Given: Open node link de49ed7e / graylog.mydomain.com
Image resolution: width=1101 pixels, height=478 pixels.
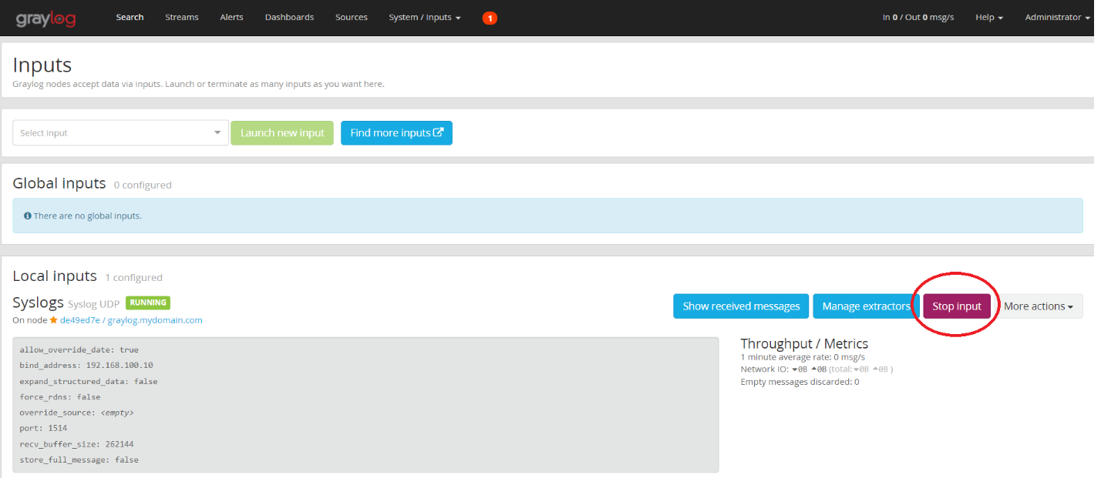Looking at the screenshot, I should [131, 320].
